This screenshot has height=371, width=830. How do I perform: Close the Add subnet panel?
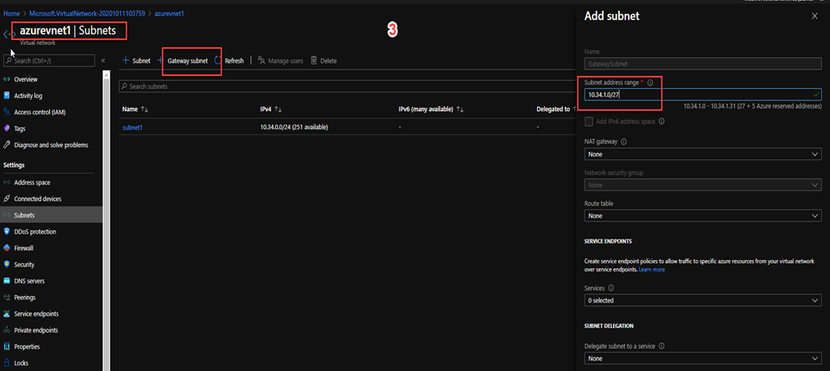[x=814, y=16]
